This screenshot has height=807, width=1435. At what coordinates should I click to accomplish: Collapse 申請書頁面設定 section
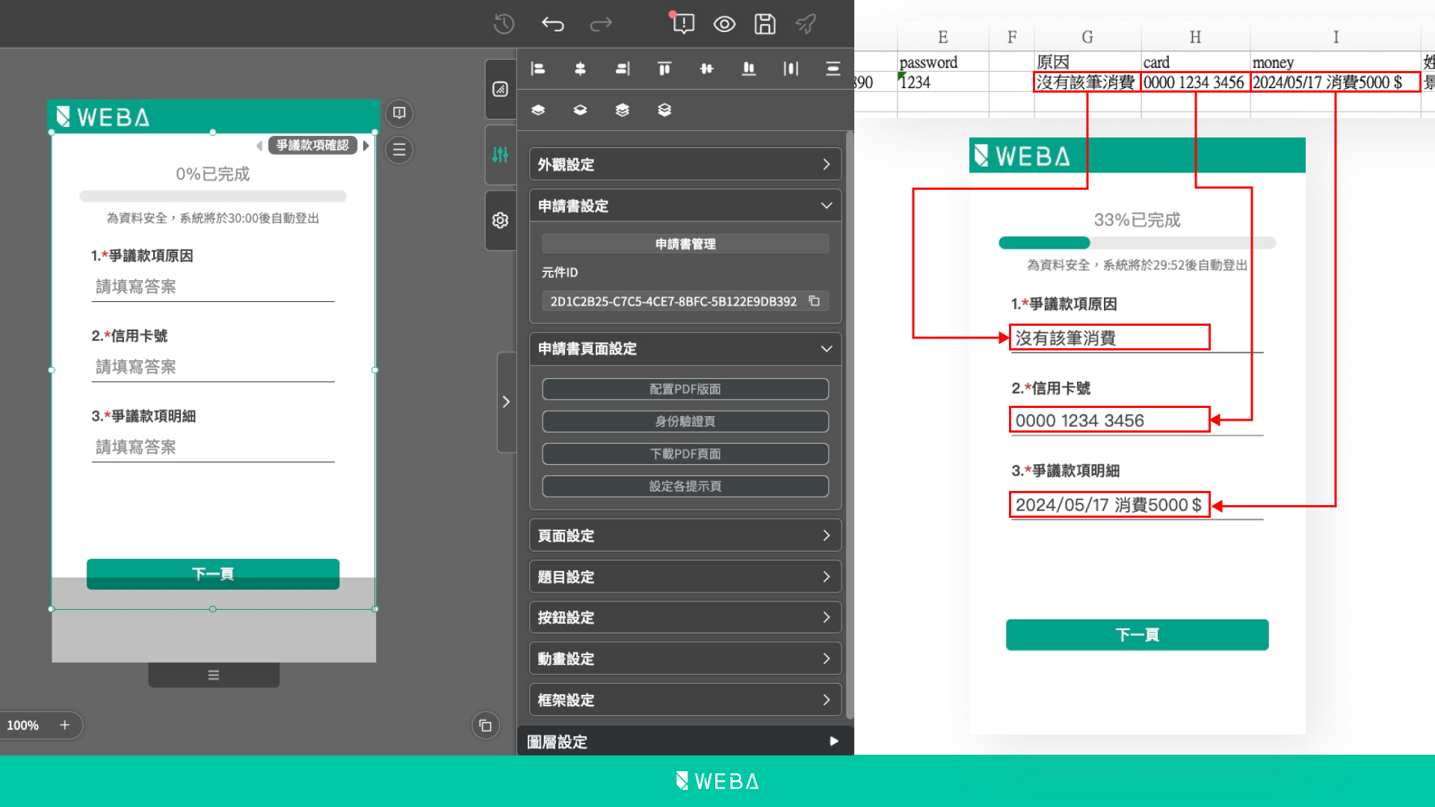(x=685, y=349)
